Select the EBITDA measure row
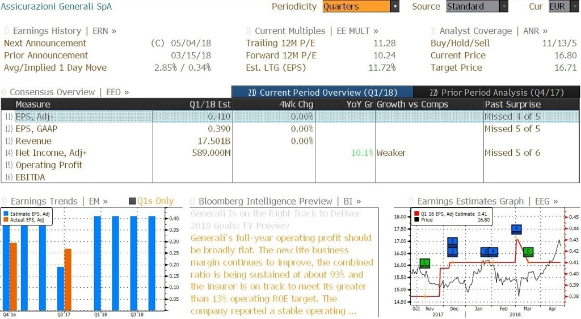The height and width of the screenshot is (319, 581). click(290, 177)
